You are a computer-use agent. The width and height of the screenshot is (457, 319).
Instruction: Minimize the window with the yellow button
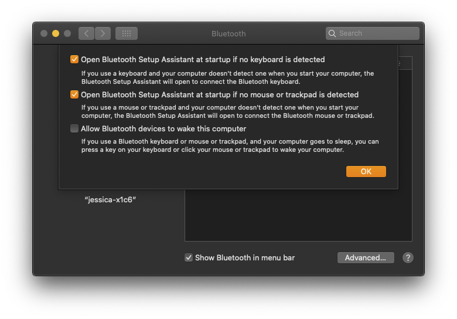pos(56,33)
